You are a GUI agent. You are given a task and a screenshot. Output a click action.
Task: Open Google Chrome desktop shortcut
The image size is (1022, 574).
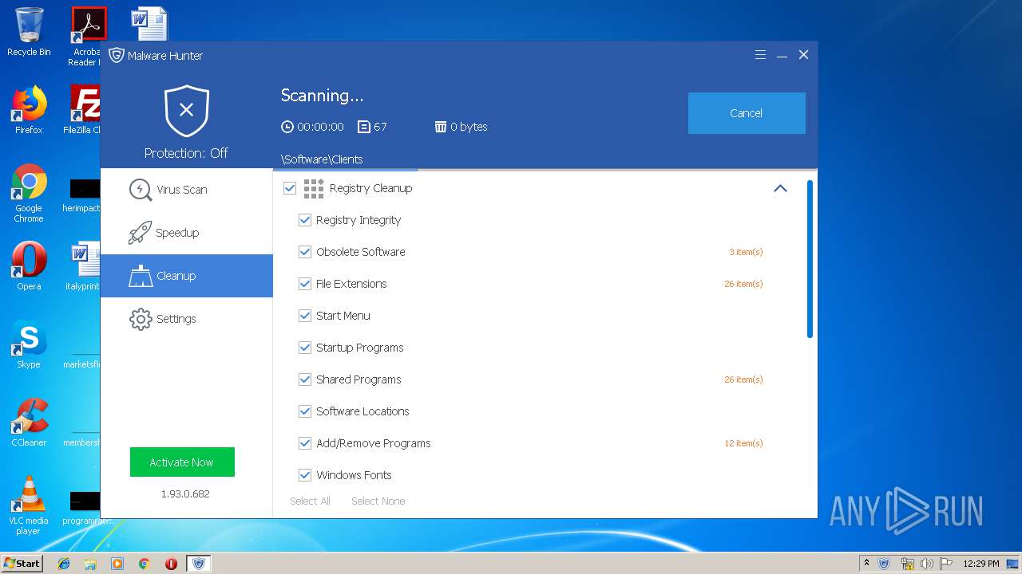(29, 193)
